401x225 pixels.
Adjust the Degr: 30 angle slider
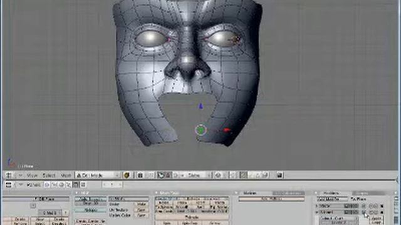tap(90, 203)
